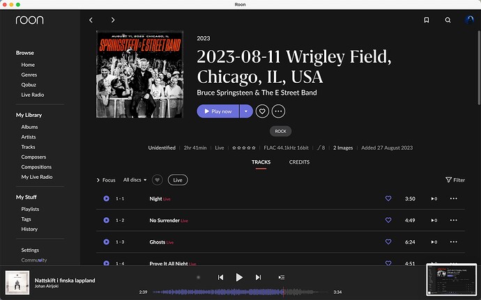Favorite the track Ghosts
This screenshot has height=300, width=481.
tap(388, 242)
